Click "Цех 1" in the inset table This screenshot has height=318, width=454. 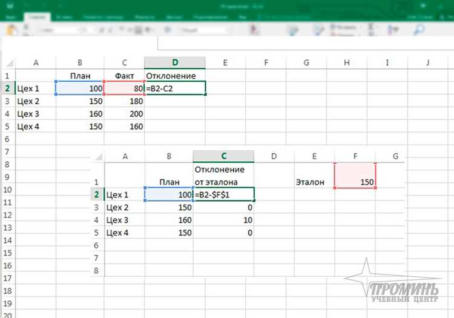(x=125, y=194)
